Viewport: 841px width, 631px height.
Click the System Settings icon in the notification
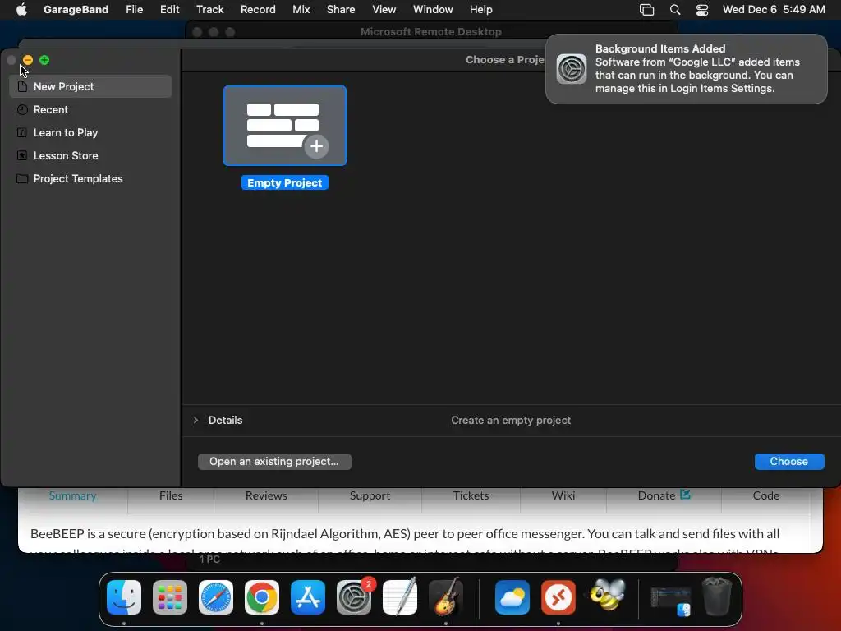[572, 69]
